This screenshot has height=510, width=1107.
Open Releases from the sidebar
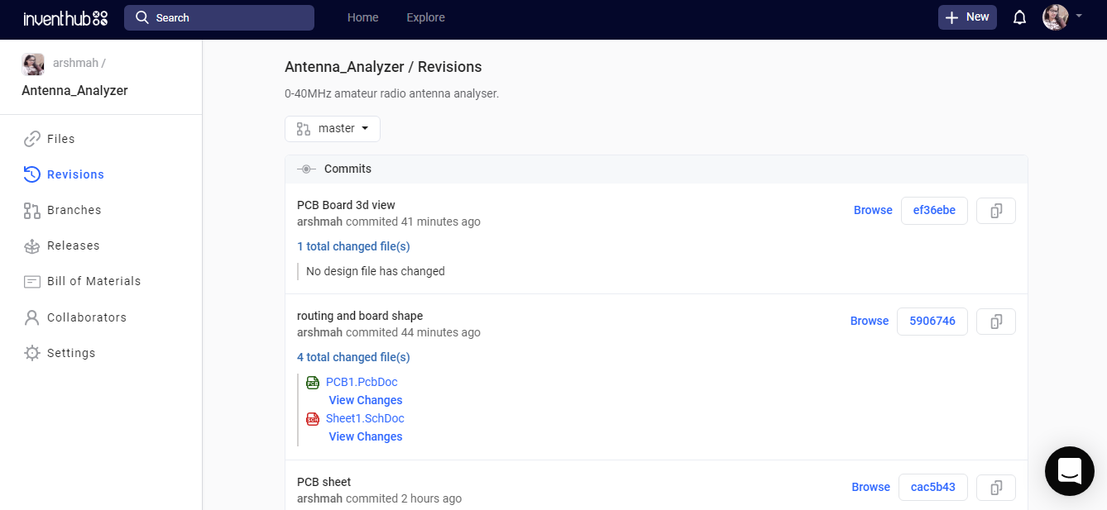pos(73,245)
